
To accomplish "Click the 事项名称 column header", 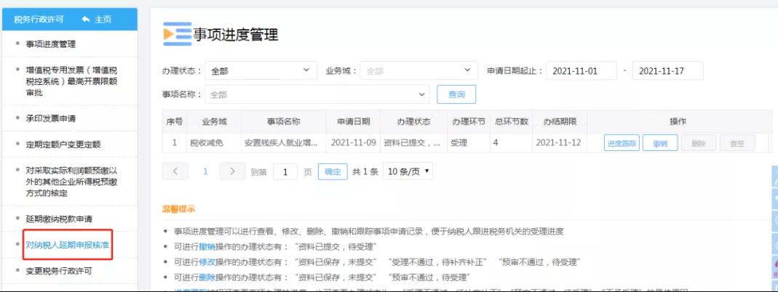I will [283, 122].
